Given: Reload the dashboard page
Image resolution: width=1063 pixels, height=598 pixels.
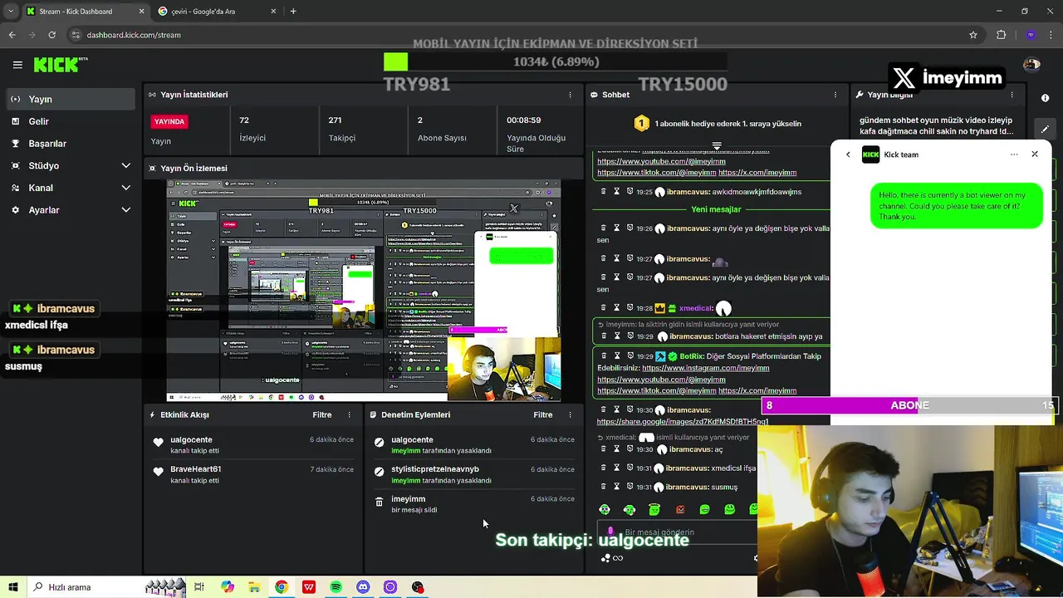Looking at the screenshot, I should pyautogui.click(x=51, y=35).
